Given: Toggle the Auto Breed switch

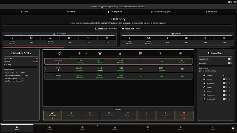Looking at the screenshot, I should point(229,59).
